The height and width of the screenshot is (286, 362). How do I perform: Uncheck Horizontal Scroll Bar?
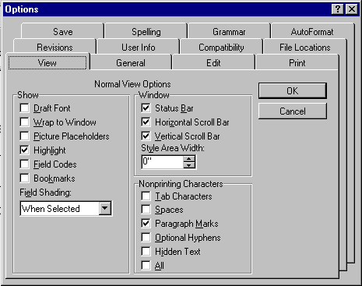(146, 122)
